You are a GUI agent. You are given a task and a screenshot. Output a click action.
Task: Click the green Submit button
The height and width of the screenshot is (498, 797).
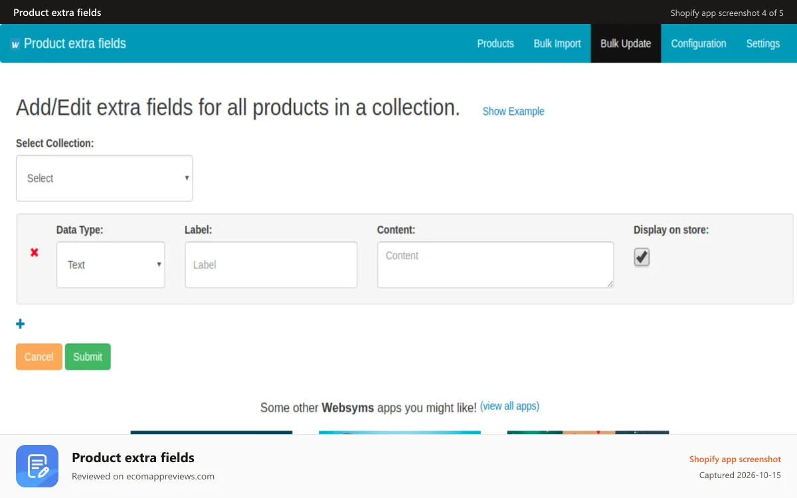point(88,357)
